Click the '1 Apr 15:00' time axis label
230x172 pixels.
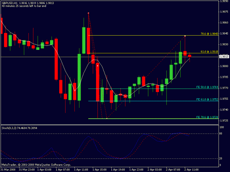pos(99,170)
